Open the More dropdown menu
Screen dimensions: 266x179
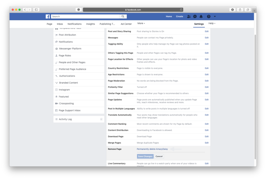click(x=141, y=23)
